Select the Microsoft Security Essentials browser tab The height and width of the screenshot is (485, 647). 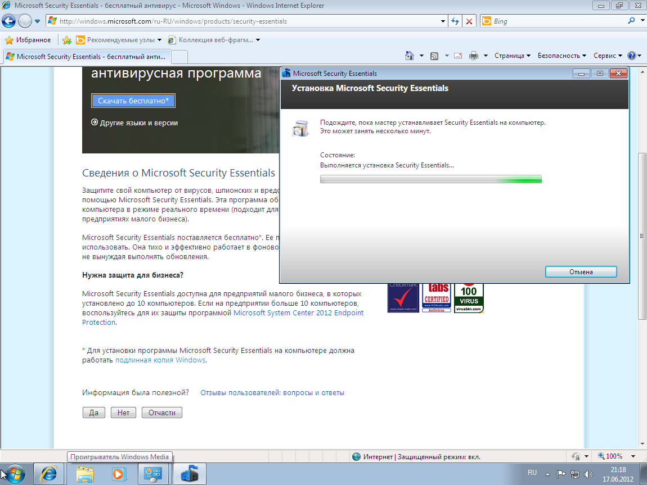pyautogui.click(x=87, y=56)
